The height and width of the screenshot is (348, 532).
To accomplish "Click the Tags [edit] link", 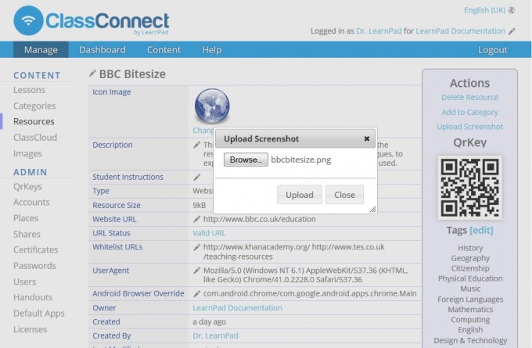I will [481, 231].
